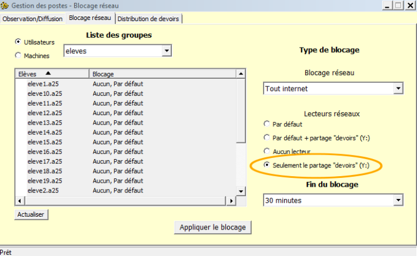Open the Distribution de devoirs tab
This screenshot has height=256, width=417.
(149, 19)
